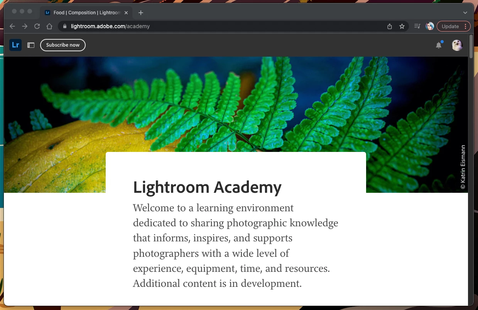Click the Katrin Eismann photo credit
The height and width of the screenshot is (310, 478).
pyautogui.click(x=463, y=167)
